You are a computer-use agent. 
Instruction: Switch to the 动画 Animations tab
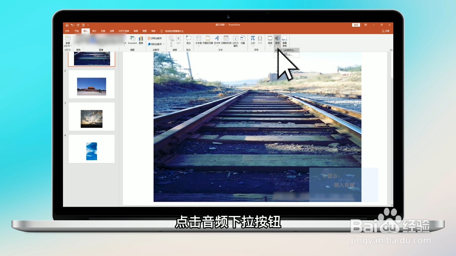tap(112, 31)
